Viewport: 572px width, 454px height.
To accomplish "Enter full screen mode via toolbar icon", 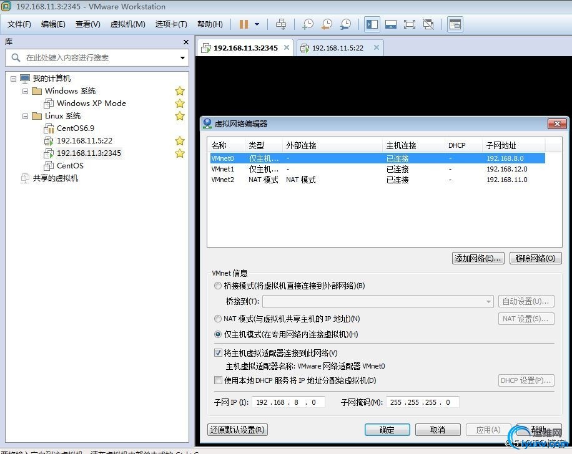I will [409, 24].
